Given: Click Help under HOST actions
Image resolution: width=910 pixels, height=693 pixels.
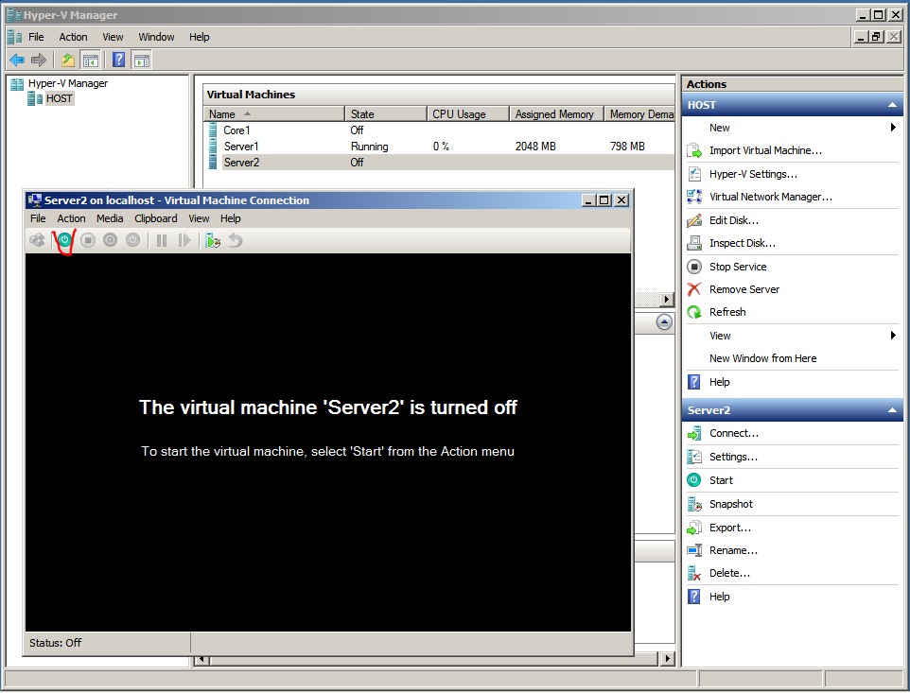Looking at the screenshot, I should click(719, 382).
